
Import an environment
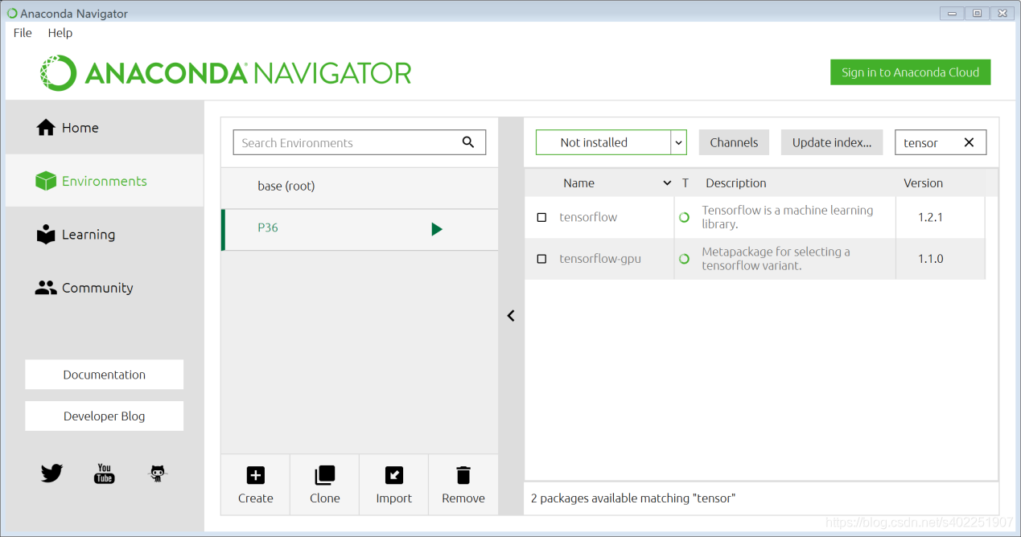coord(394,485)
